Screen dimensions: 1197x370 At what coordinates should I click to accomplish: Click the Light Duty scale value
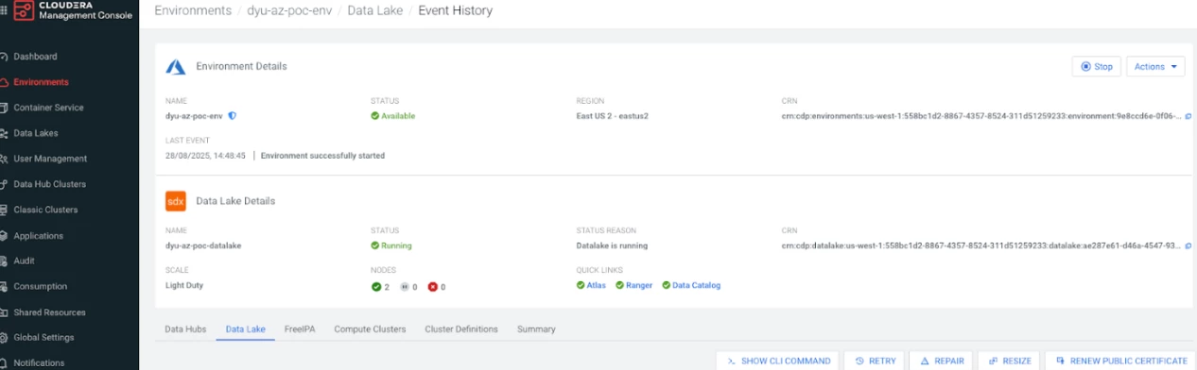[184, 285]
